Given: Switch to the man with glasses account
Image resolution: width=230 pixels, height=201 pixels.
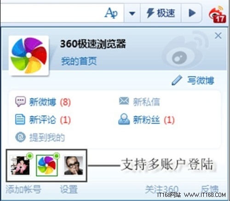Looking at the screenshot, I should click(74, 165).
